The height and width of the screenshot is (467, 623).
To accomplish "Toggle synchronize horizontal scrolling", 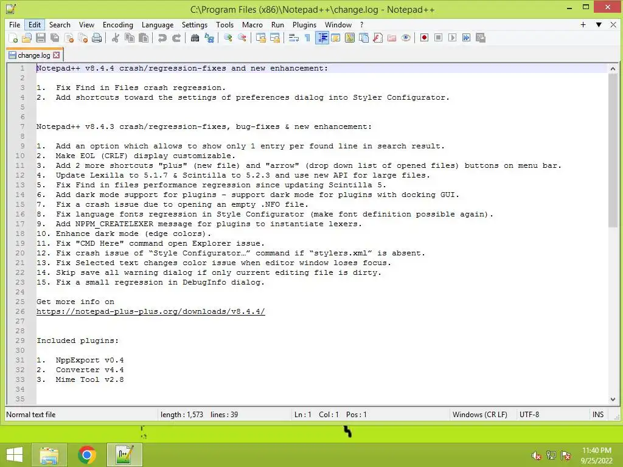I will pyautogui.click(x=275, y=38).
